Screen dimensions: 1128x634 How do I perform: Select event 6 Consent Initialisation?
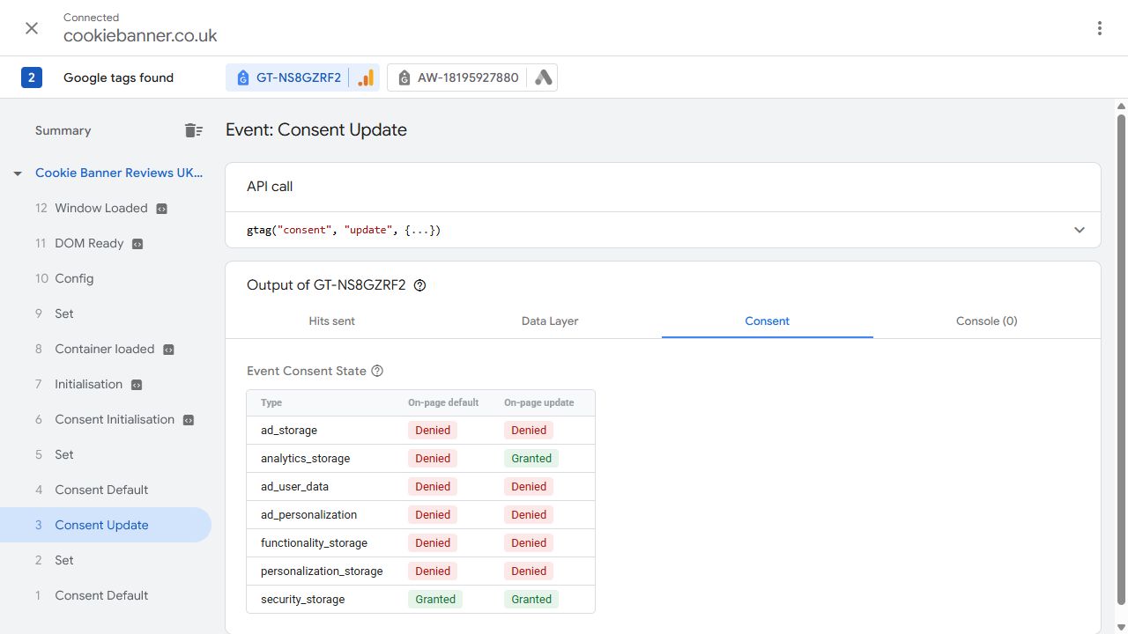[106, 419]
